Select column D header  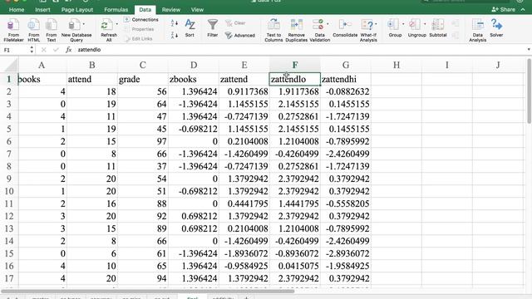tap(194, 65)
